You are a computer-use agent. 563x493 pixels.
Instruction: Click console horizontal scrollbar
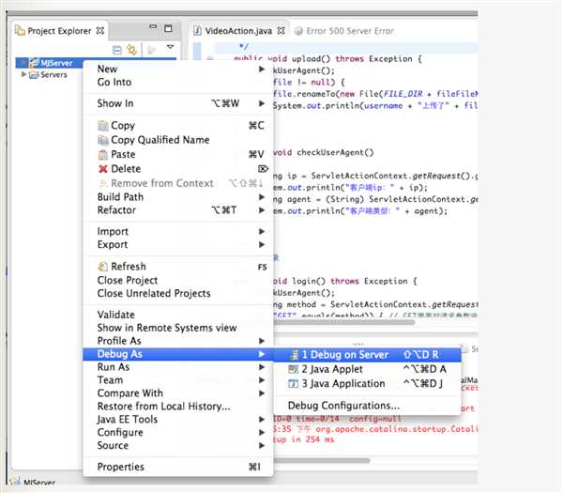[x=321, y=460]
